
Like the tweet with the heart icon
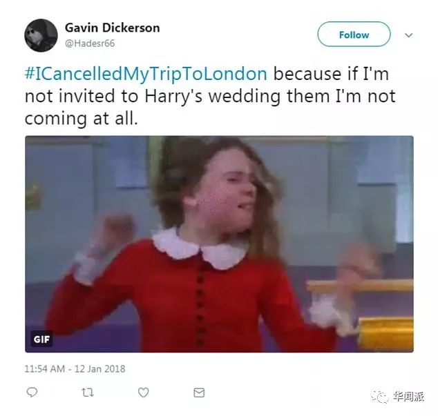coord(143,393)
